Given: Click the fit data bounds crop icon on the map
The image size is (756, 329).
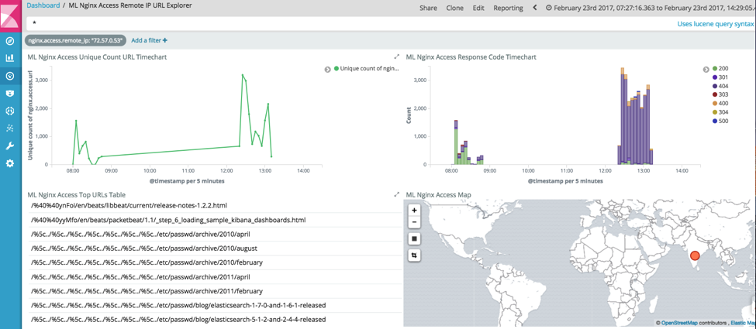Looking at the screenshot, I should click(x=414, y=255).
